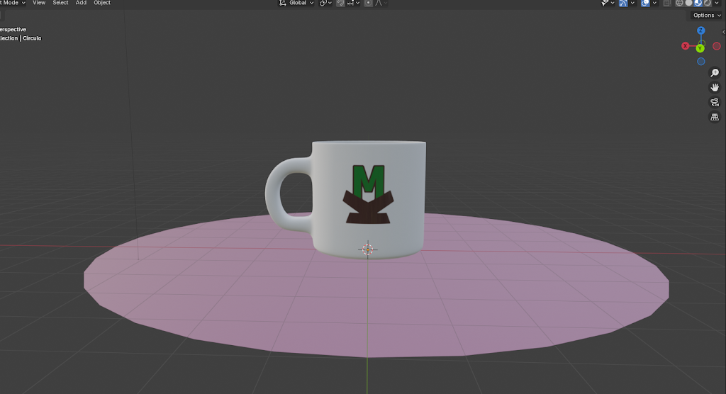Switch perspective/orthographic with grid icon
Image resolution: width=726 pixels, height=394 pixels.
[x=715, y=117]
